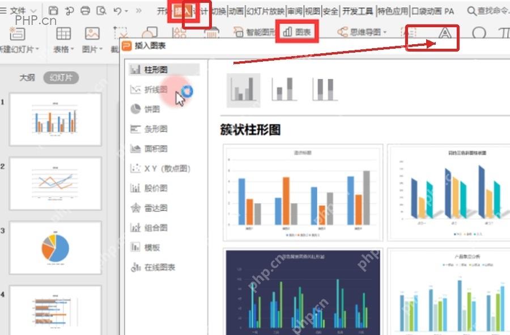Expand the 表格 dropdown label
Viewport: 510px width, 335px height.
tap(63, 49)
